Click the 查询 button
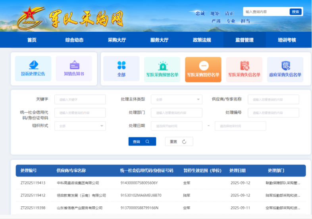 (142, 141)
